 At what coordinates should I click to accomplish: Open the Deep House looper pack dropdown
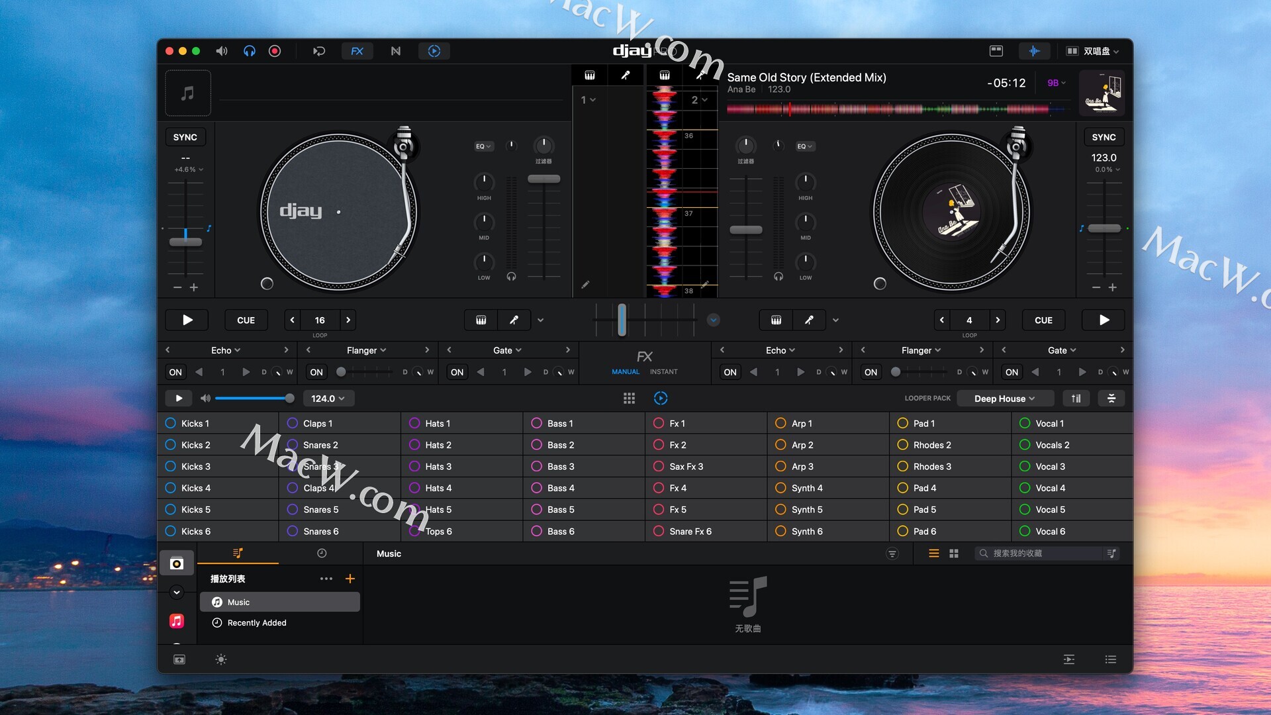[x=1005, y=399]
